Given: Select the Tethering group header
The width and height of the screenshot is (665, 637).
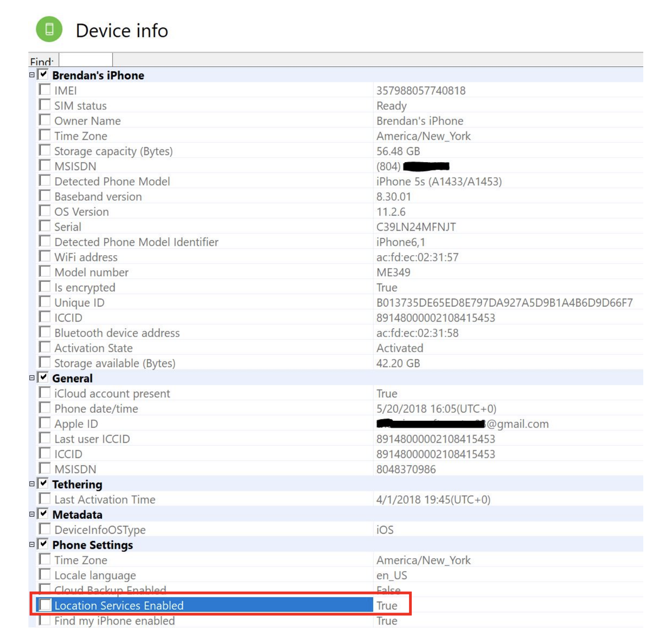Looking at the screenshot, I should click(x=77, y=484).
